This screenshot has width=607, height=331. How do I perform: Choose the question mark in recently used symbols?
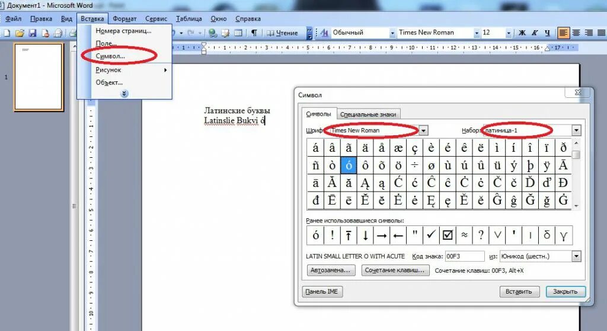pos(481,235)
